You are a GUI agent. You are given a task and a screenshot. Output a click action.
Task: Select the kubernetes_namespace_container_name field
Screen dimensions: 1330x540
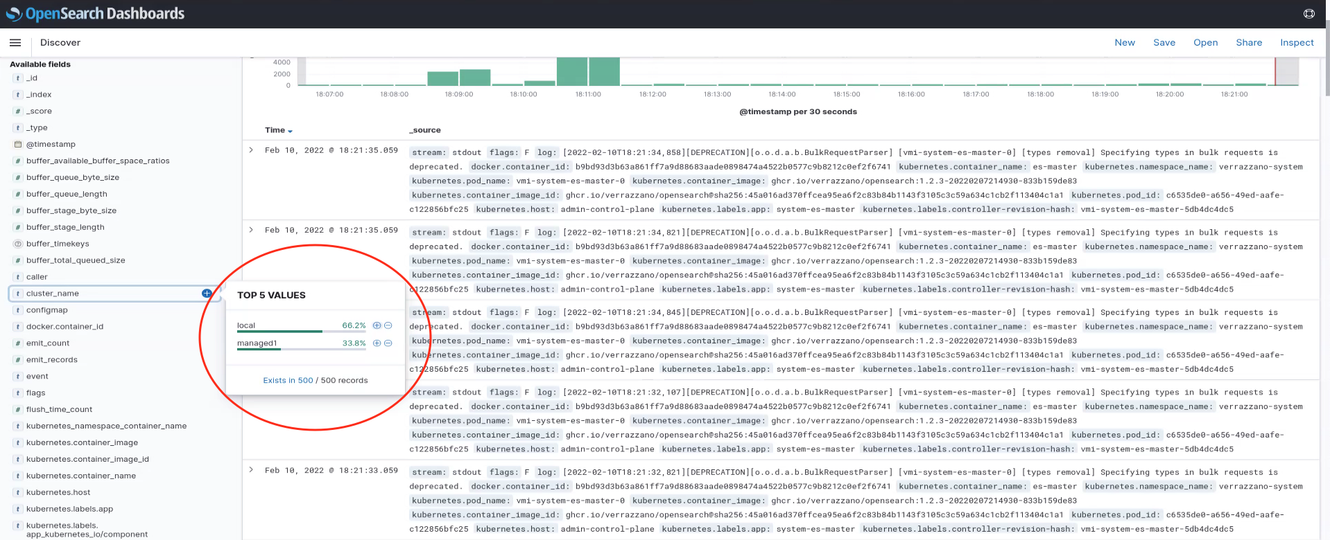[106, 426]
